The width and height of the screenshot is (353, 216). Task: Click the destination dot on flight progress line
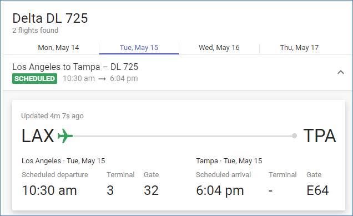click(x=294, y=136)
